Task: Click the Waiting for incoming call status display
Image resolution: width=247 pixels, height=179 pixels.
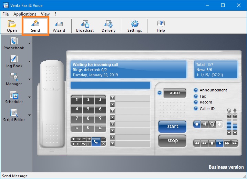Action: tap(128, 69)
